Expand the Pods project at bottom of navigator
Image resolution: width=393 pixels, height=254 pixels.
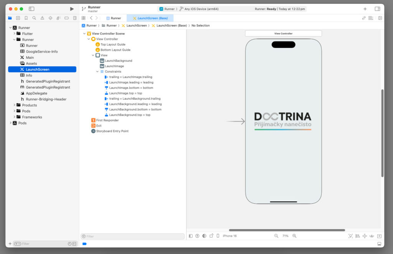click(10, 123)
